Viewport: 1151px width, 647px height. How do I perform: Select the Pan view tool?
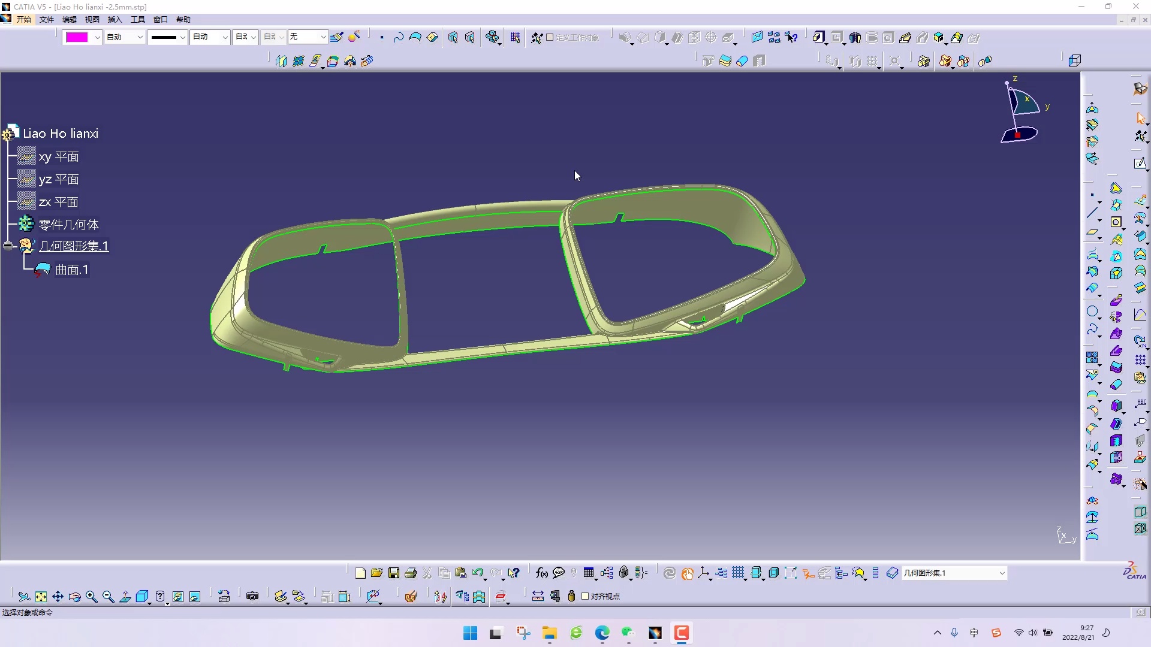tap(58, 597)
